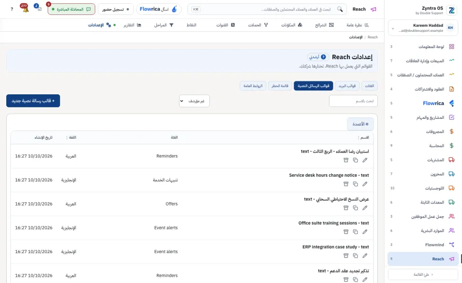The width and height of the screenshot is (462, 283).
Task: Create new SMS template with قالب رسالة نصية جديد
Action: tap(33, 101)
